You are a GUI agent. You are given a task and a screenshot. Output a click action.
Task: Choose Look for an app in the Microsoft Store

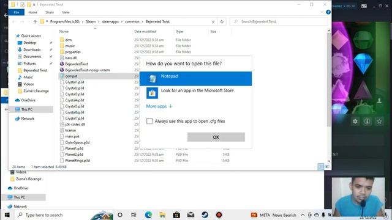click(195, 93)
